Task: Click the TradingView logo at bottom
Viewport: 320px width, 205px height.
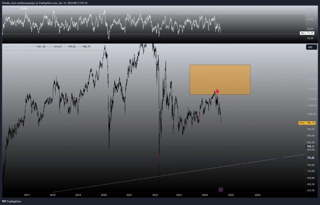Action: 11,201
